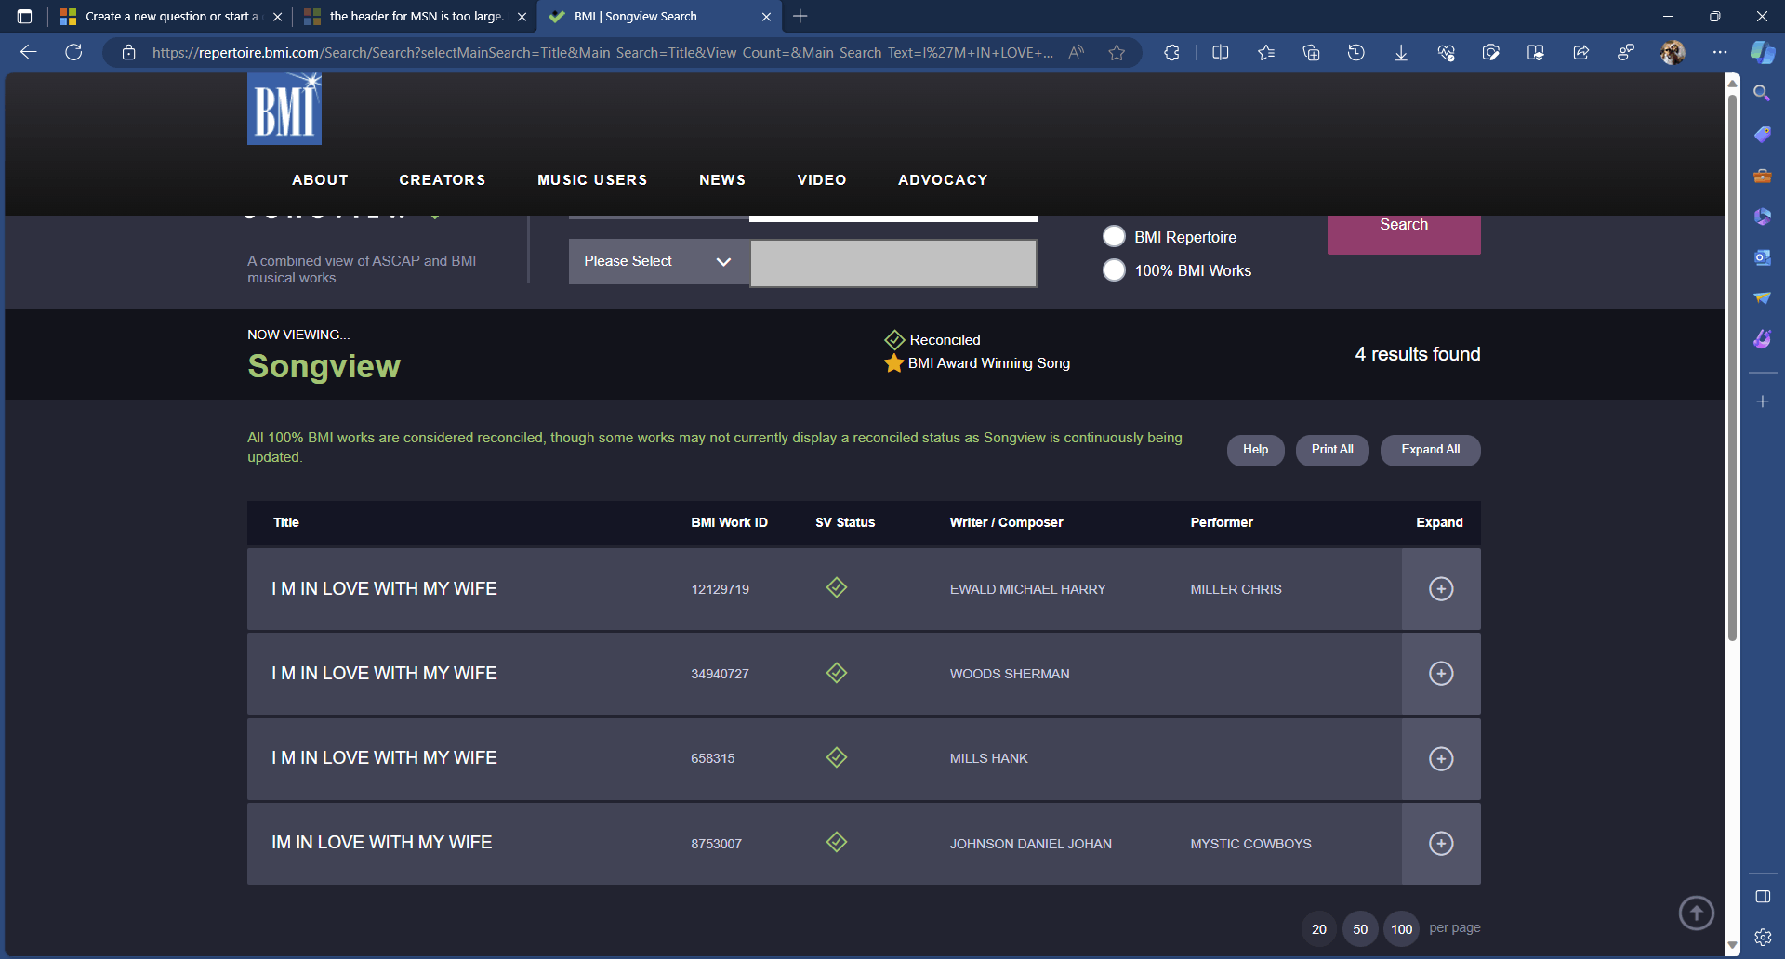The height and width of the screenshot is (959, 1785).
Task: Open sidebar Search
Action: point(1762,93)
